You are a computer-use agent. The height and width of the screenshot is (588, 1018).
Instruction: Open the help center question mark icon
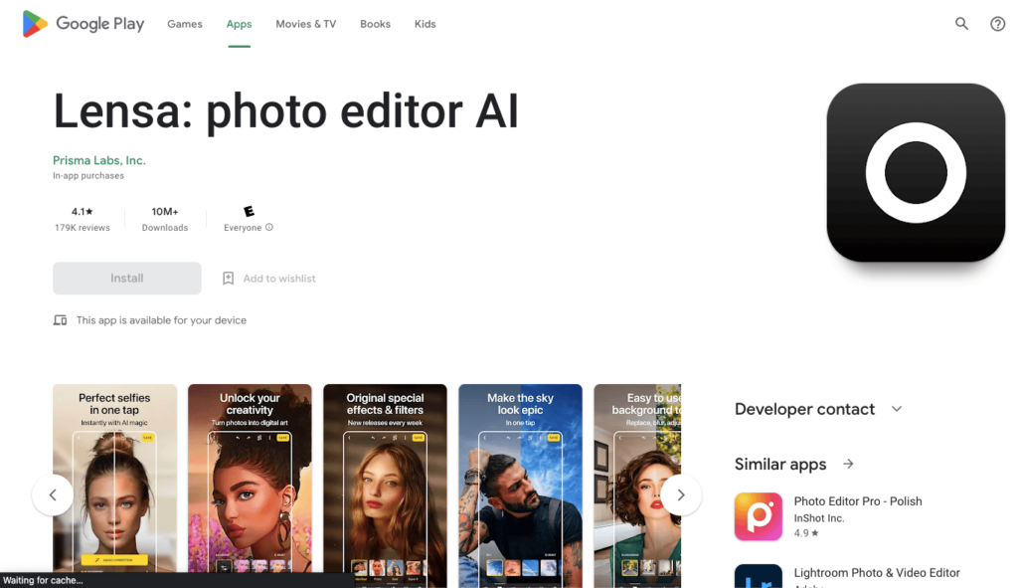point(997,24)
